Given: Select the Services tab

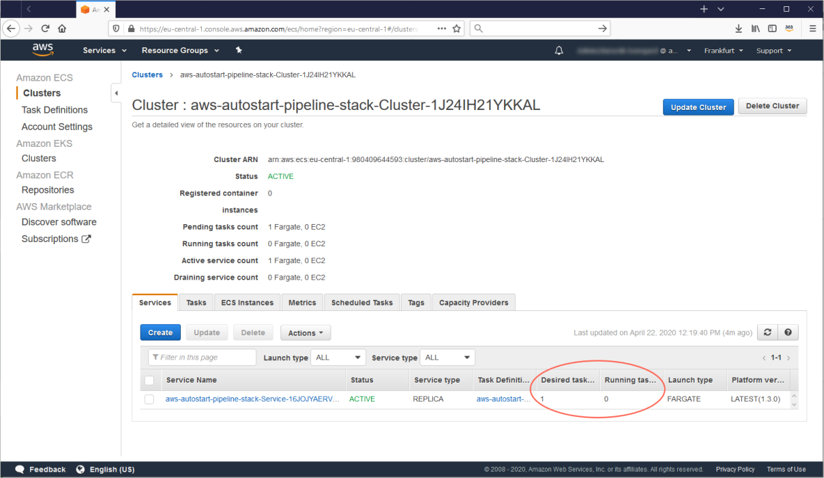Looking at the screenshot, I should pos(155,303).
